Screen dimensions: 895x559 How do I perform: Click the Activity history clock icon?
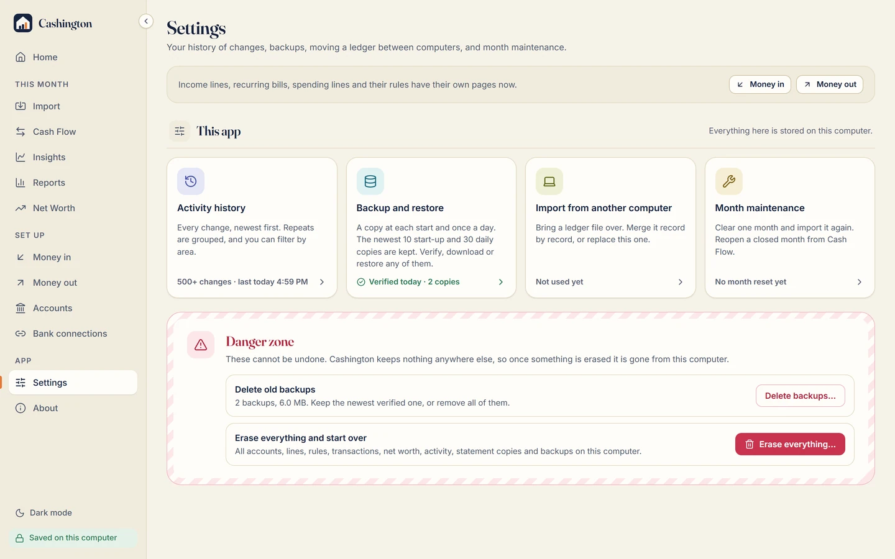[191, 181]
